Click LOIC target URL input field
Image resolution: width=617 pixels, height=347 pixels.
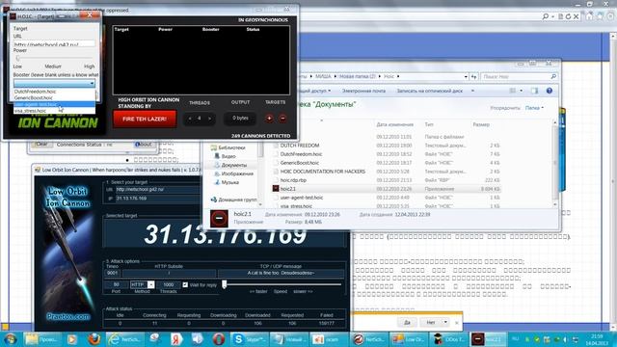(x=157, y=189)
